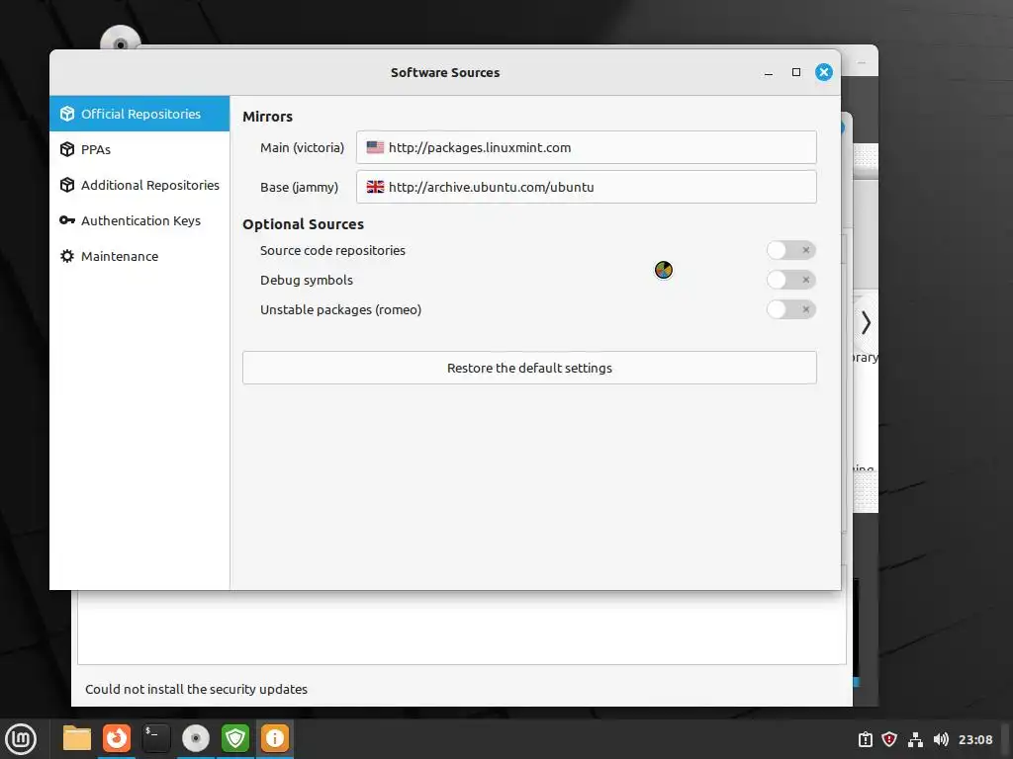Click 'Could not install the security updates' status
The image size is (1013, 759).
[x=197, y=689]
